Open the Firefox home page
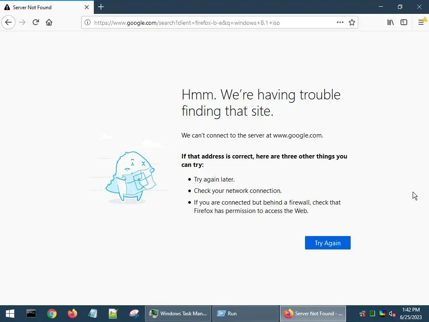 (49, 23)
